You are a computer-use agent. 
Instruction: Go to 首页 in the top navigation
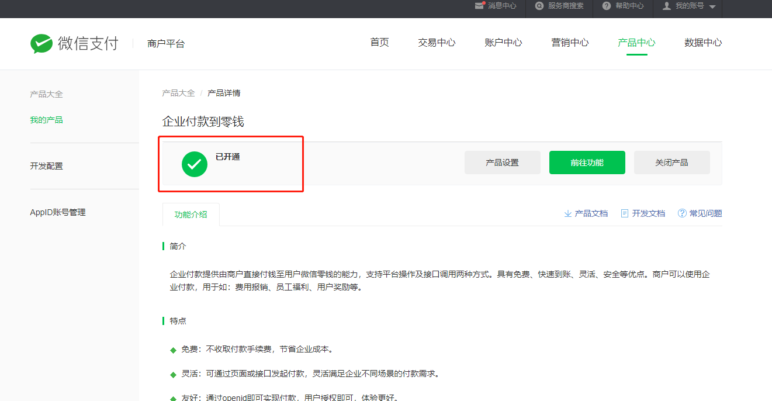tap(379, 43)
